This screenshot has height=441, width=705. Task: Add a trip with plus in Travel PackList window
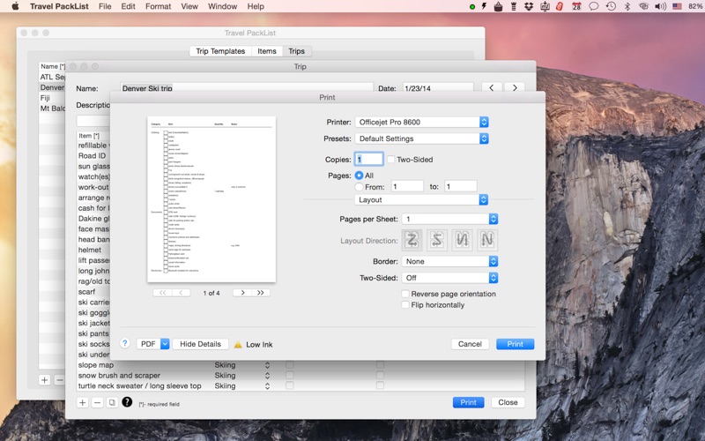click(45, 380)
